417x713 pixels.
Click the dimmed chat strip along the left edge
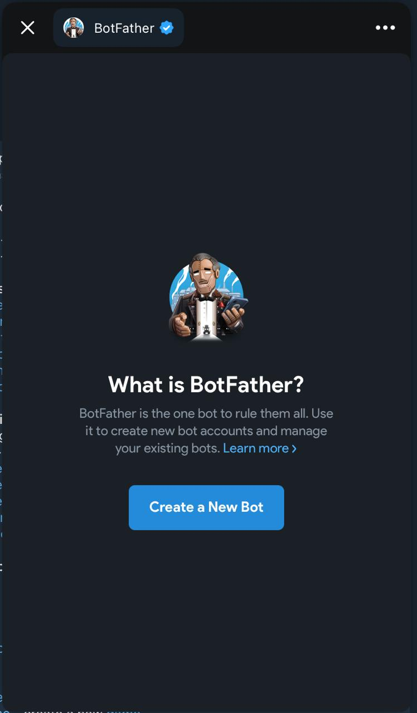click(x=1, y=390)
